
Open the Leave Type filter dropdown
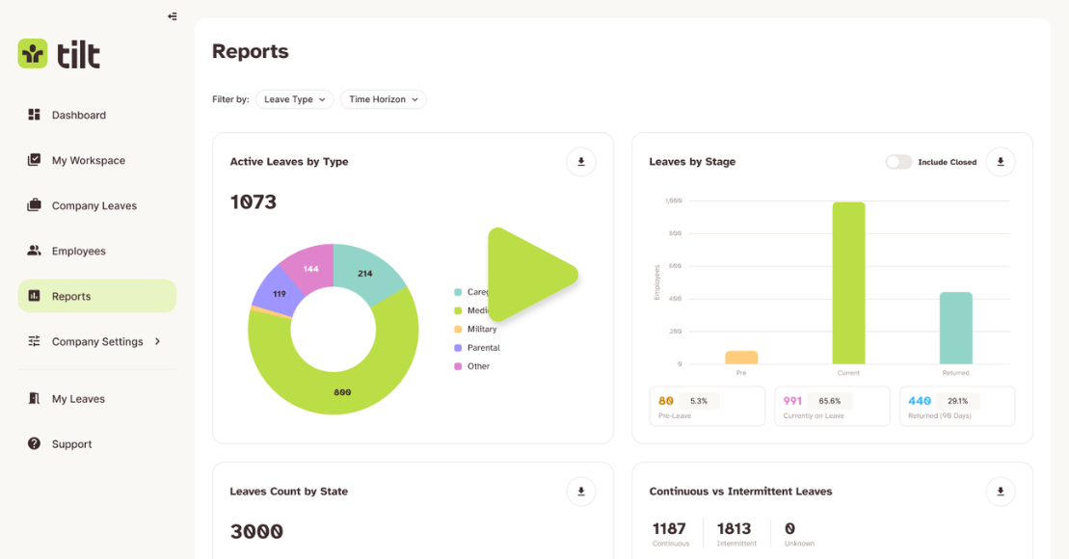[295, 99]
